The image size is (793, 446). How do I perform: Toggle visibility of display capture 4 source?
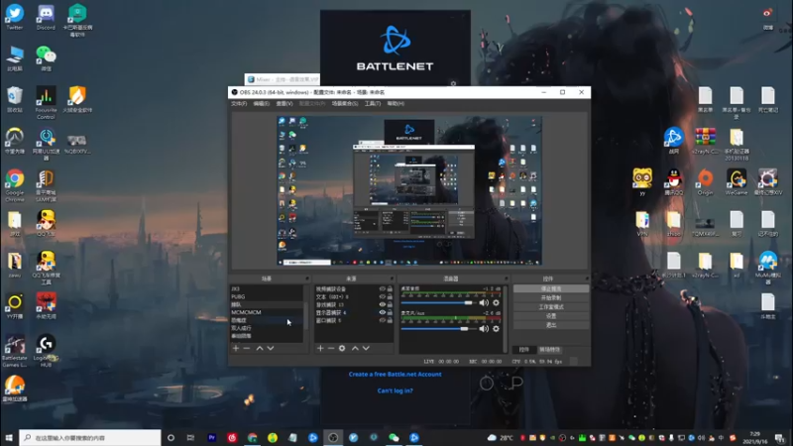[x=383, y=312]
